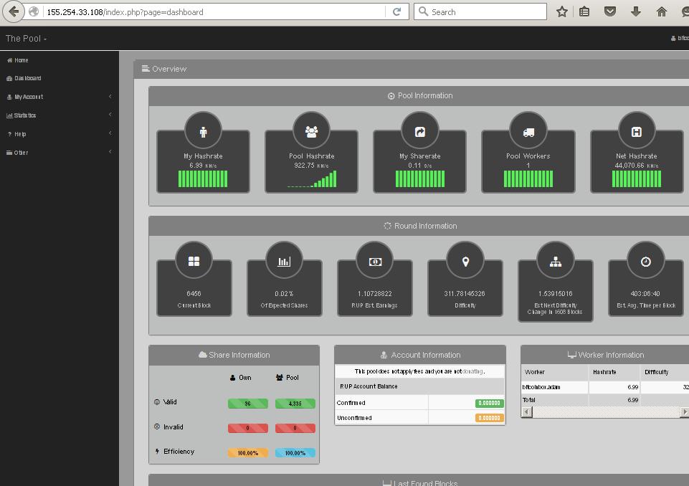
Task: Click the Account Information user icon
Action: point(384,355)
